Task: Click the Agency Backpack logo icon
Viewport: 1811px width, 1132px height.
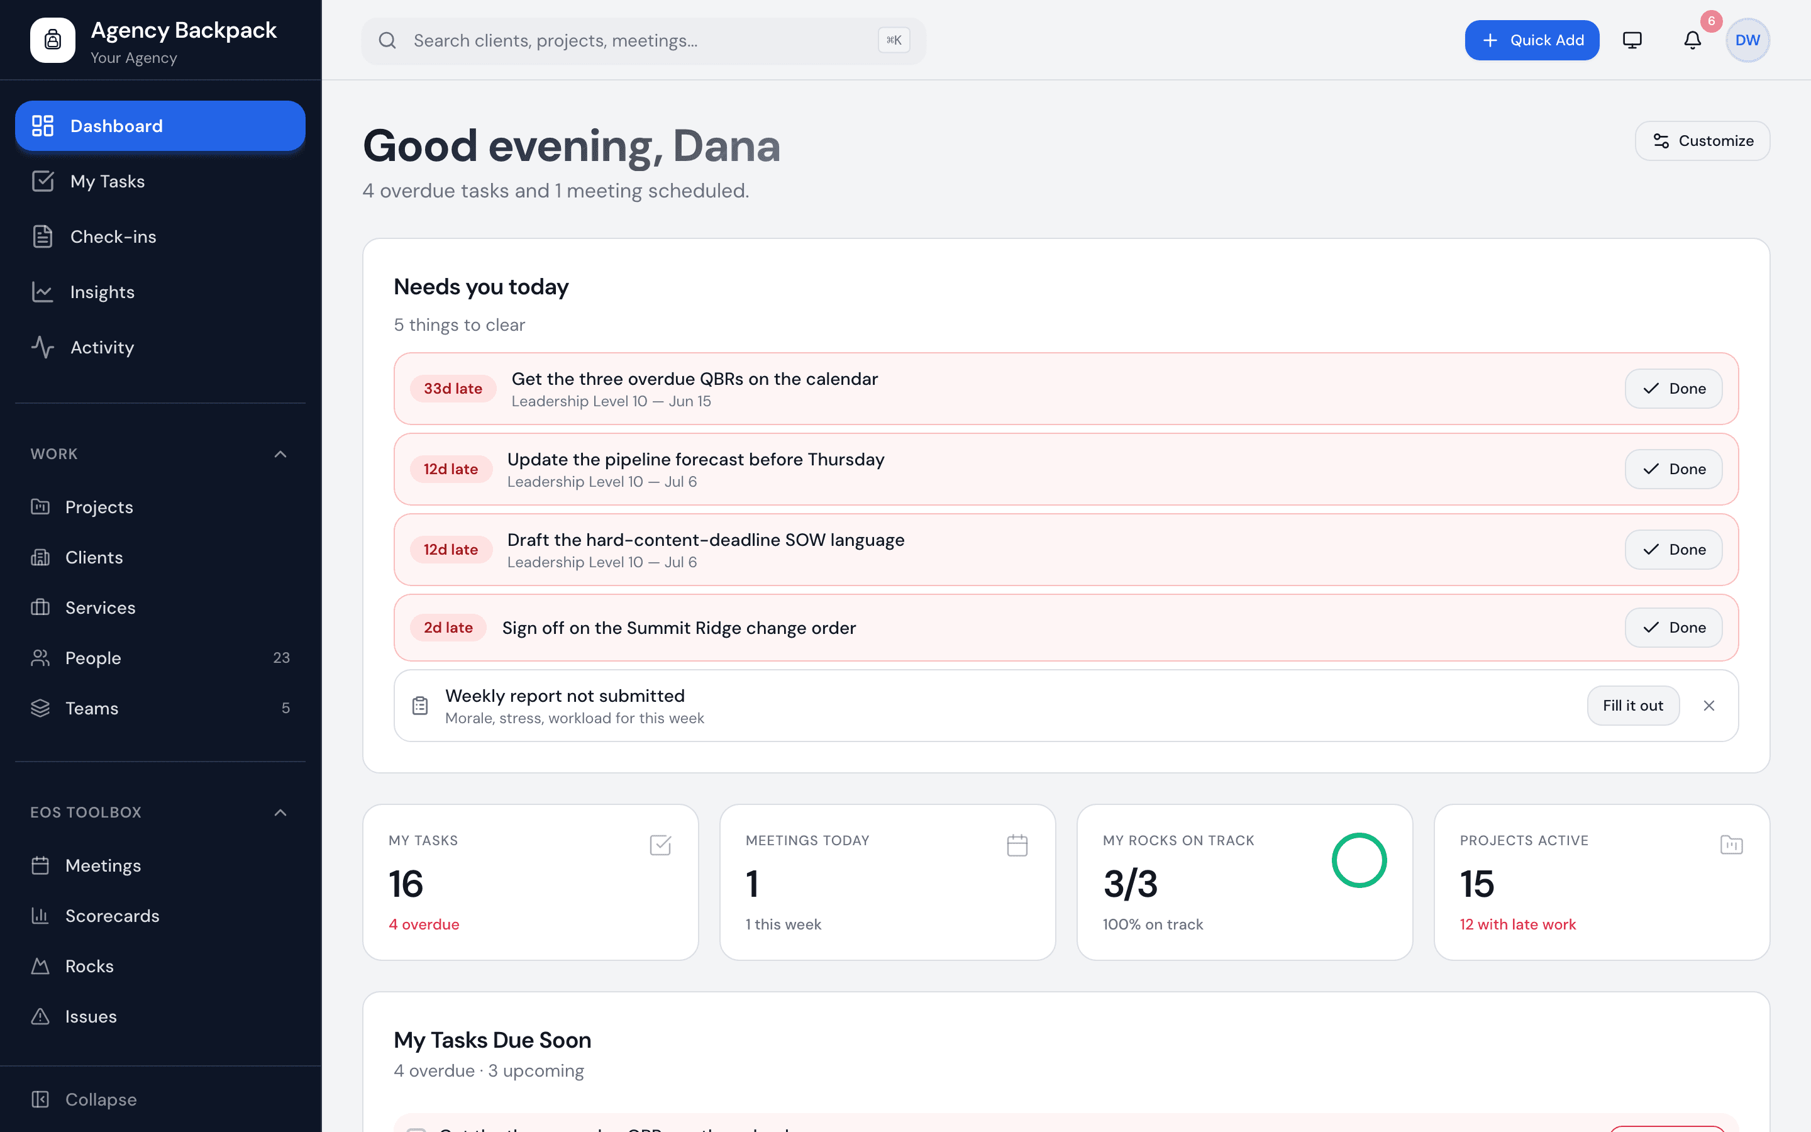Action: pyautogui.click(x=52, y=40)
